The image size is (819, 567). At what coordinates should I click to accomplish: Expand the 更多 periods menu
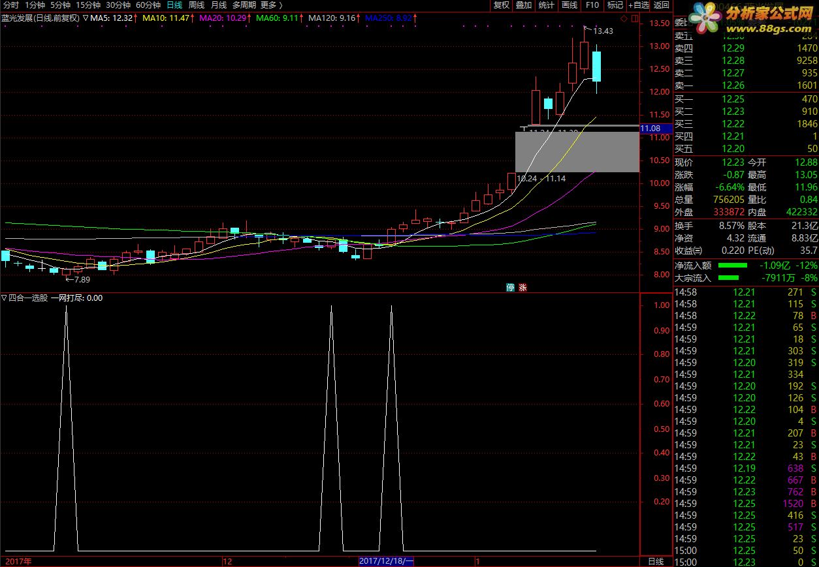pyautogui.click(x=270, y=5)
